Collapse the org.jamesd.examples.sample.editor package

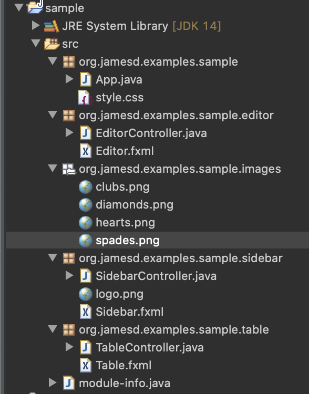[x=53, y=115]
